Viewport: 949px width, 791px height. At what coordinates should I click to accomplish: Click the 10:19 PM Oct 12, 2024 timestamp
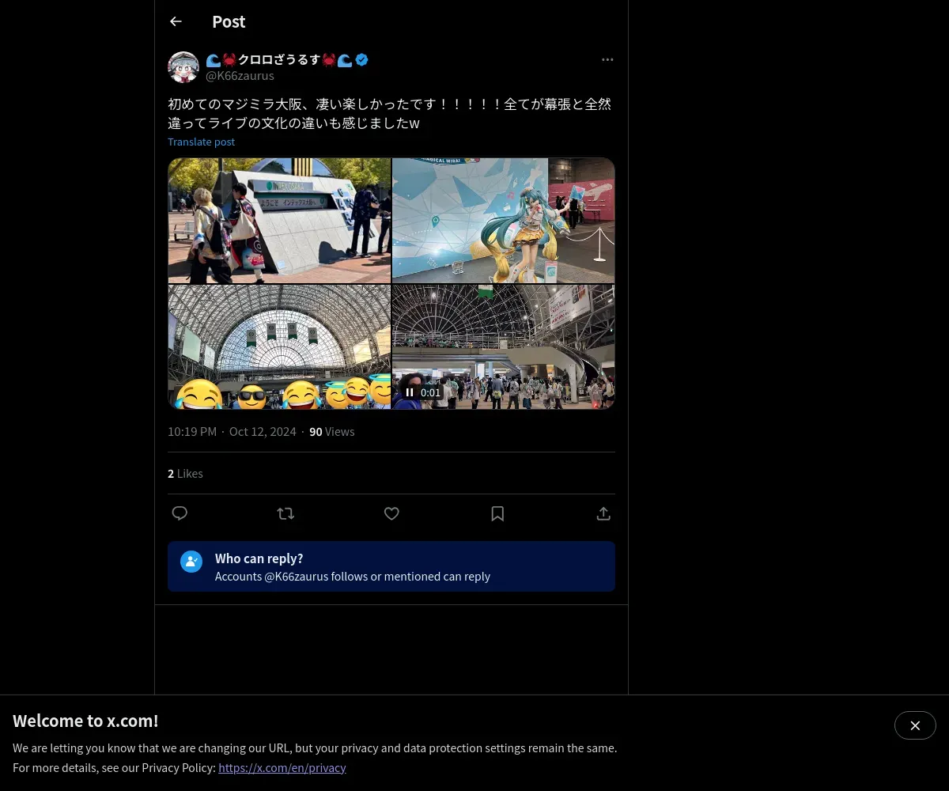coord(232,432)
